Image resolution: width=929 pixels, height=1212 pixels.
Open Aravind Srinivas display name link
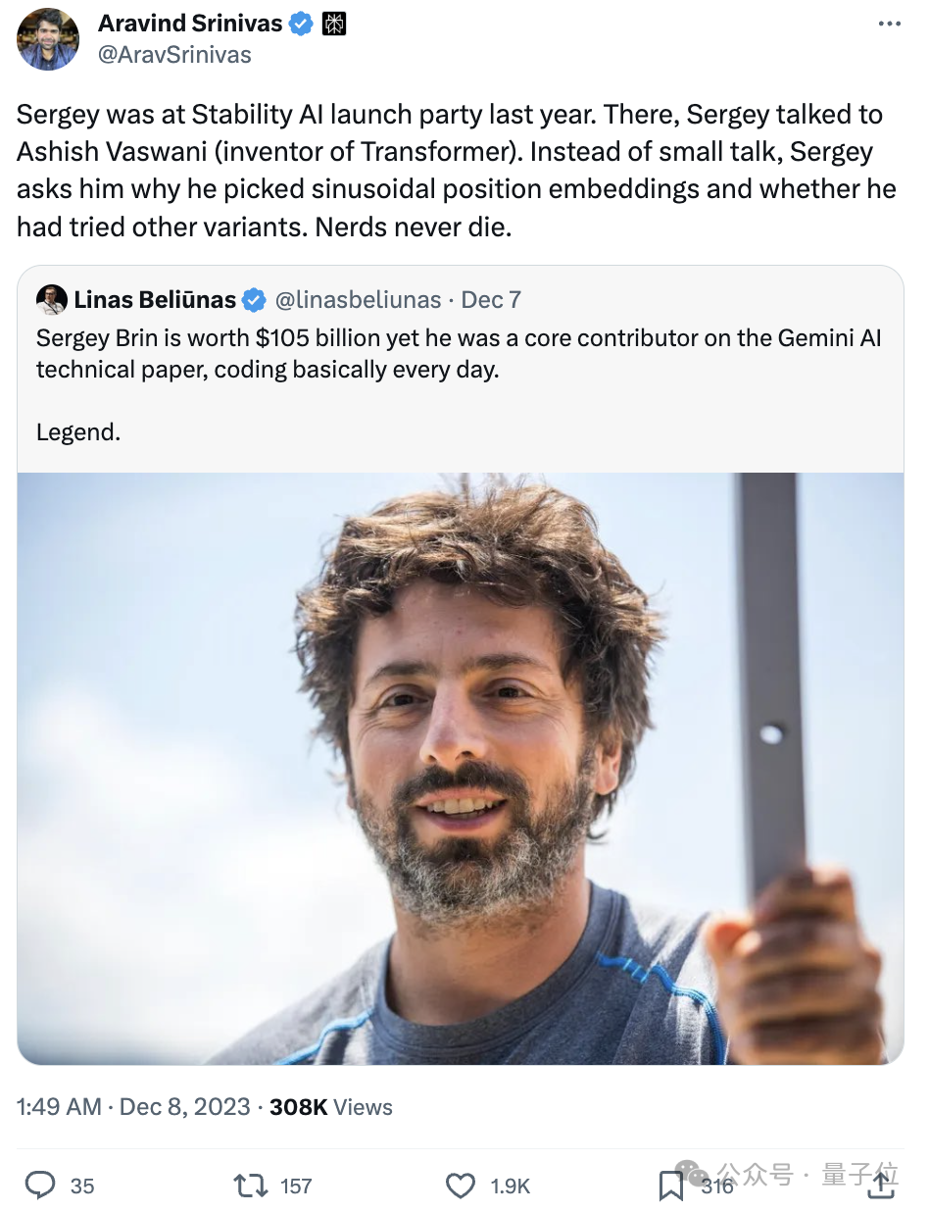click(190, 24)
